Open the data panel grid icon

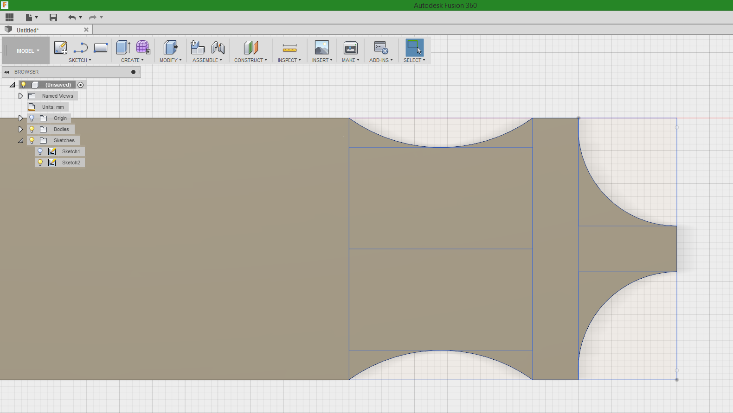9,18
